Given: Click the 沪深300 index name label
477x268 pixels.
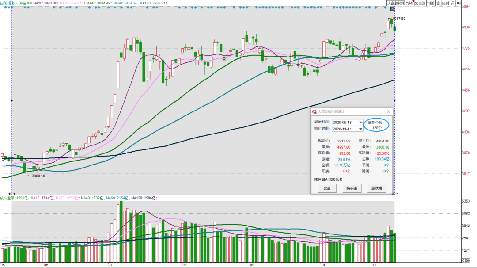Looking at the screenshot, I should (25, 3).
